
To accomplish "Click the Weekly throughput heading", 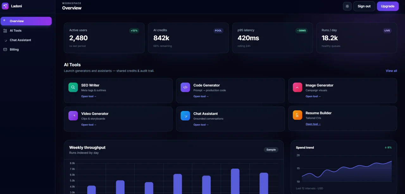I will tap(87, 148).
